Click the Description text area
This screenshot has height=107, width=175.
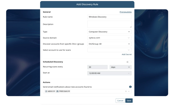109,24
